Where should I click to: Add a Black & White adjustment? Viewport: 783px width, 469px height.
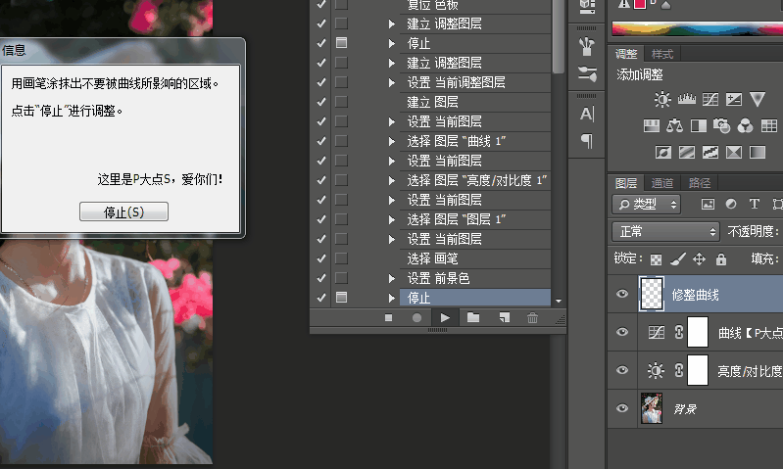coord(698,125)
